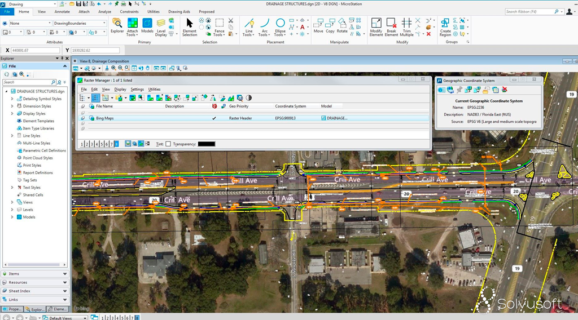Switch to the Annotate ribbon tab
Screen dimensions: 578x320
click(x=62, y=12)
